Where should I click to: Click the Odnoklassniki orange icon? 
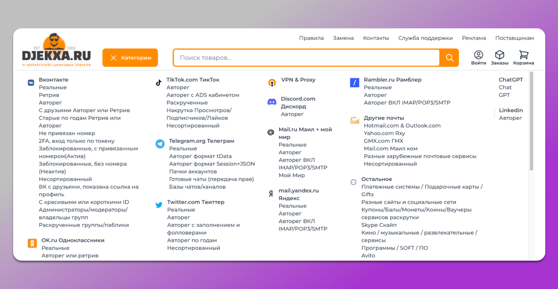click(x=32, y=243)
